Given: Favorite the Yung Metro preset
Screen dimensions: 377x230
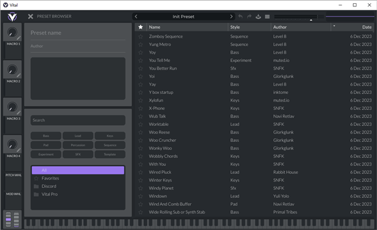Looking at the screenshot, I should (x=141, y=45).
